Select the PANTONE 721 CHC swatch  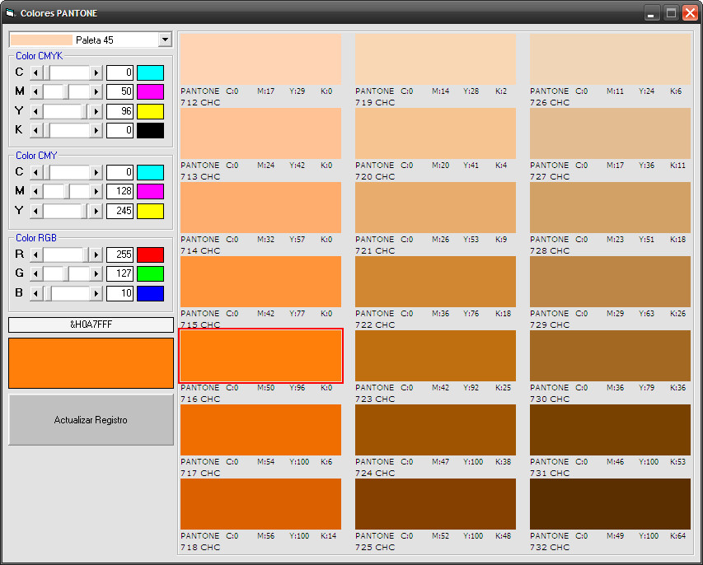(435, 208)
